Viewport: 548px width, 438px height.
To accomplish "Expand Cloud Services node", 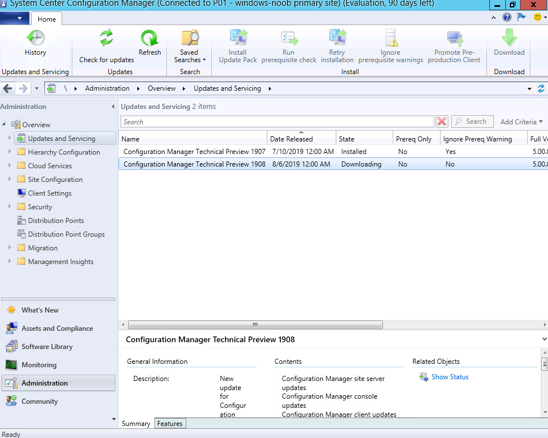I will click(x=10, y=165).
